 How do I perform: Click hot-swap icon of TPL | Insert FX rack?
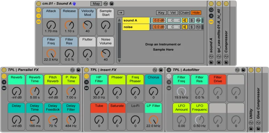(x=155, y=70)
